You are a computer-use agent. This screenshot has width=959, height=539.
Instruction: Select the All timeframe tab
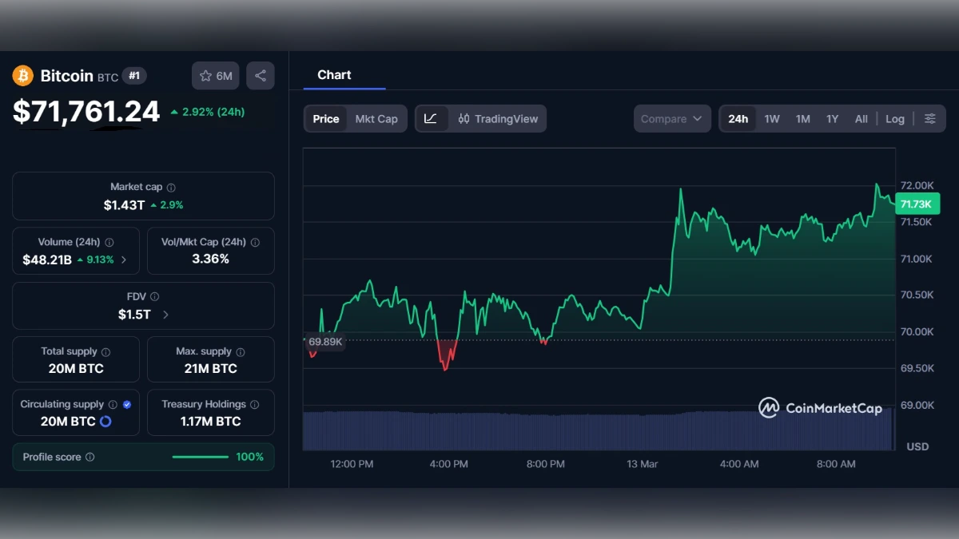(861, 118)
